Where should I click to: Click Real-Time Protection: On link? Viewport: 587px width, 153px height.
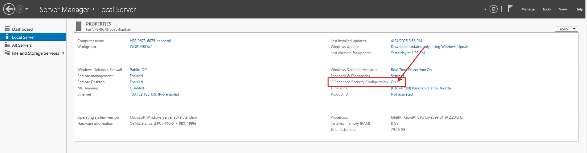[411, 70]
